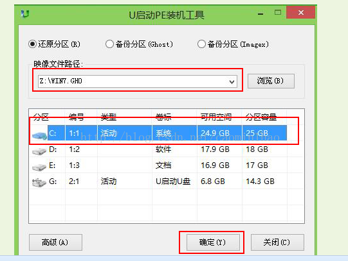The width and height of the screenshot is (348, 261).
Task: Open the image file path dropdown arrow
Action: (232, 81)
